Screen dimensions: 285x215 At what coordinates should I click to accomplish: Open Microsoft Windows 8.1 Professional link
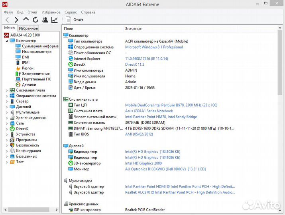coord(154,47)
